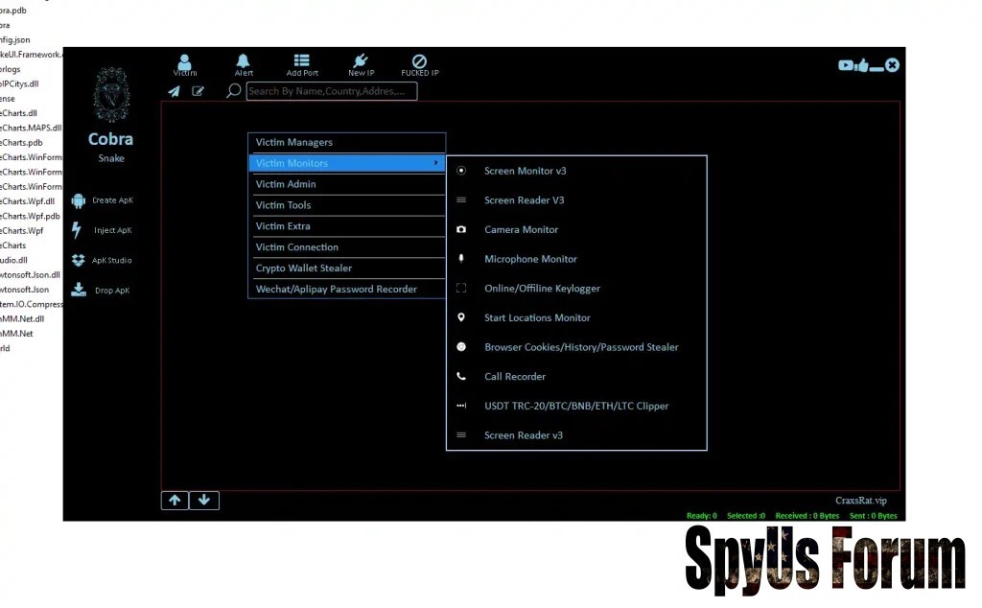982x608 pixels.
Task: Open the YouTube icon at top right
Action: [846, 65]
